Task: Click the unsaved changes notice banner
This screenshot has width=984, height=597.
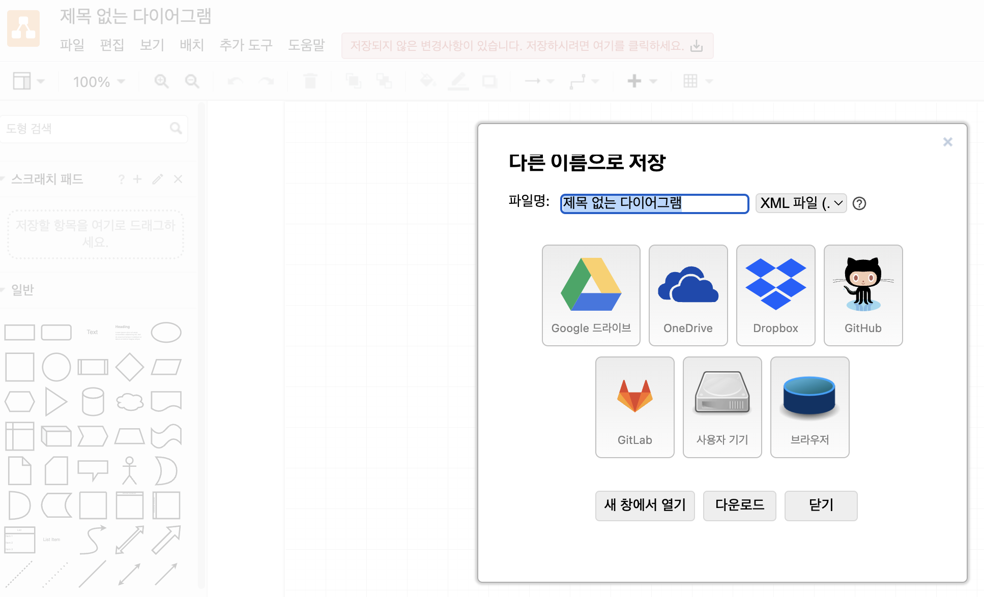Action: pos(527,46)
